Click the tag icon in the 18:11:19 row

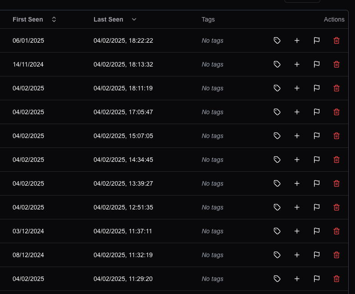click(277, 88)
